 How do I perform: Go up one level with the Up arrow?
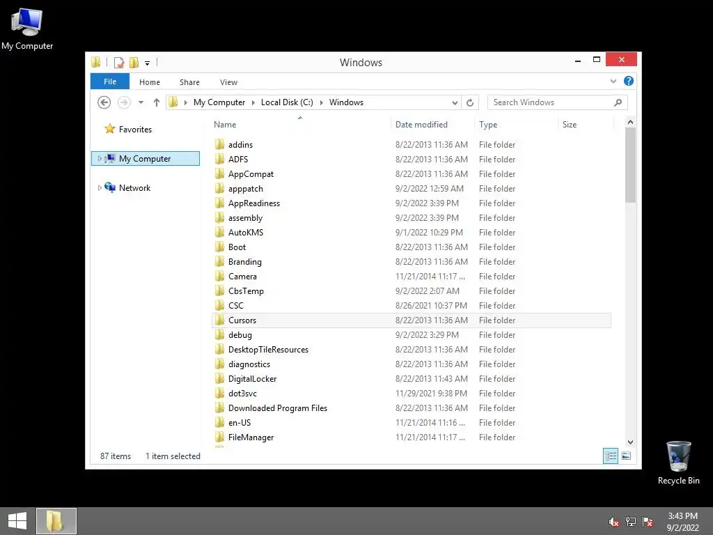(x=157, y=102)
